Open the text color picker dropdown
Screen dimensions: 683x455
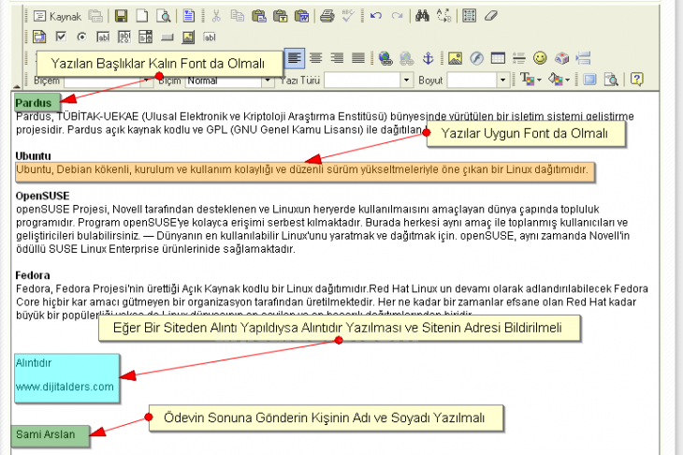[x=531, y=80]
